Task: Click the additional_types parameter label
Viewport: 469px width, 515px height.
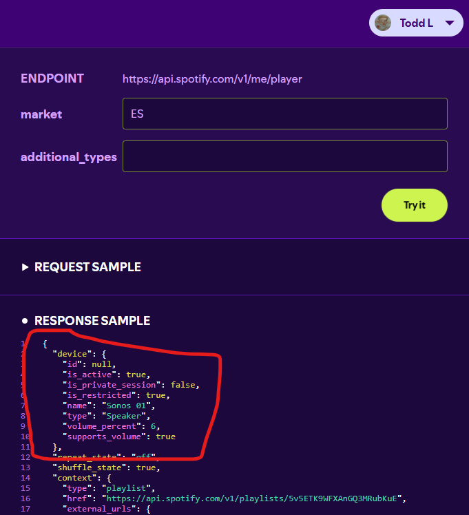Action: click(x=68, y=157)
